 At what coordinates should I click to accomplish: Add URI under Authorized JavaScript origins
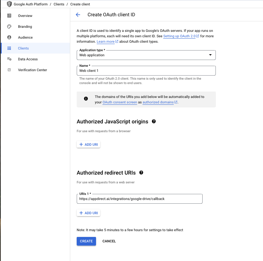coord(88,144)
